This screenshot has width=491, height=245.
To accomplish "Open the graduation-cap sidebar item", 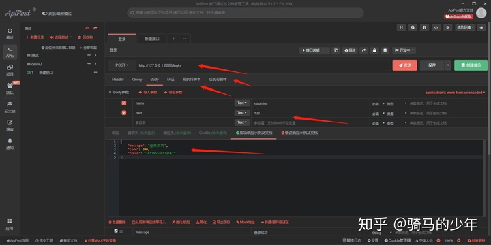I will (x=10, y=107).
